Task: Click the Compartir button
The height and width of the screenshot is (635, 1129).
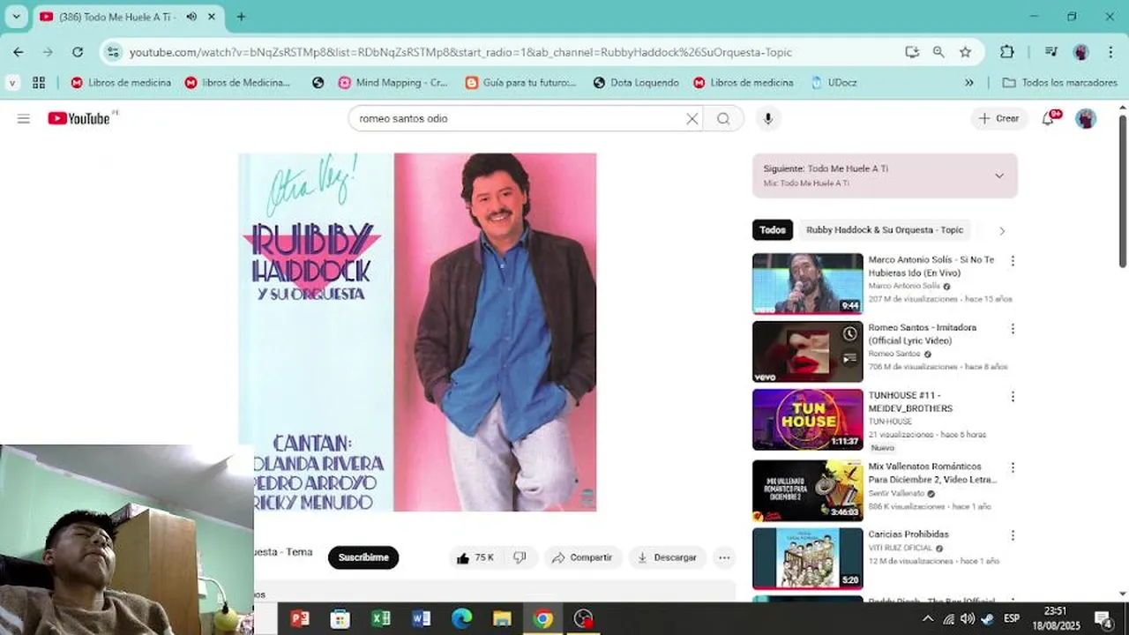Action: (x=581, y=557)
